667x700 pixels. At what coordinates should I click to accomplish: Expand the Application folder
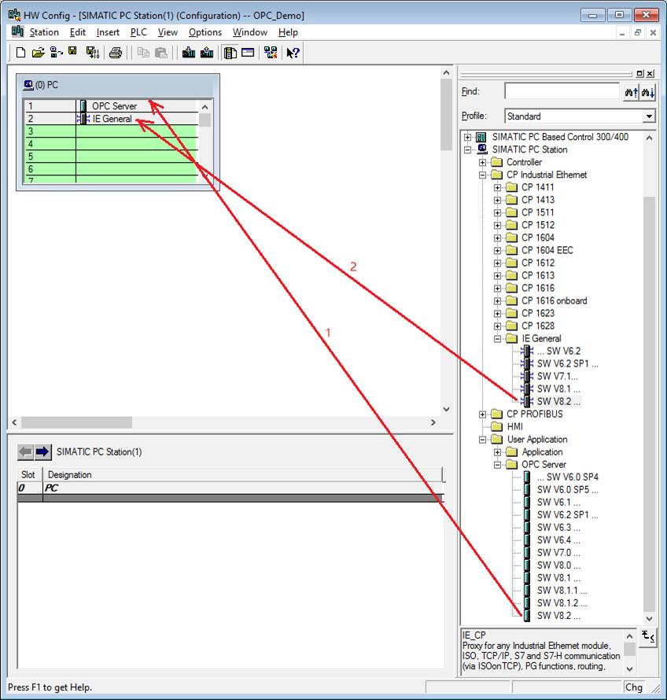497,452
